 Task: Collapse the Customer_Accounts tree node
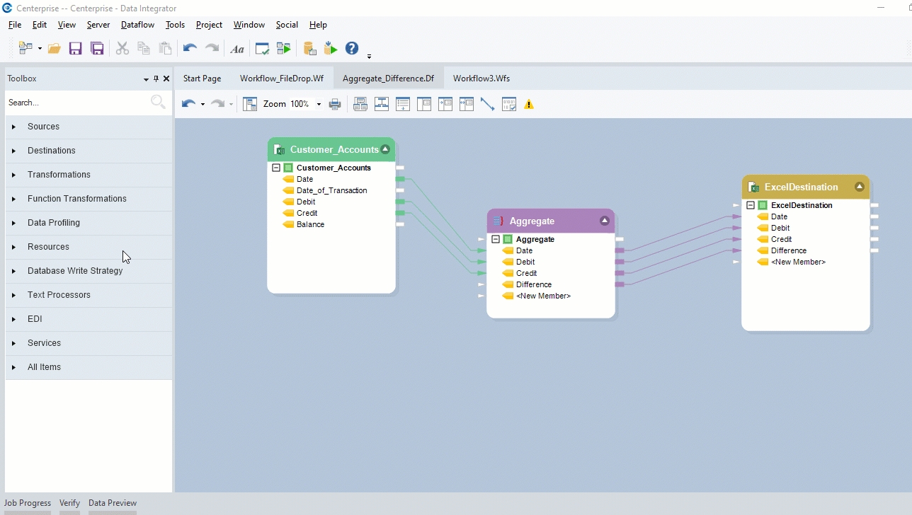coord(276,168)
